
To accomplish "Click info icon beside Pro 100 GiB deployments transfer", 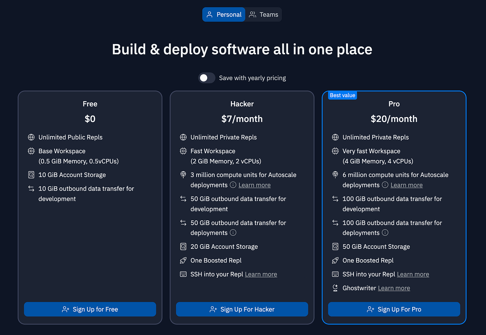I will (x=385, y=232).
